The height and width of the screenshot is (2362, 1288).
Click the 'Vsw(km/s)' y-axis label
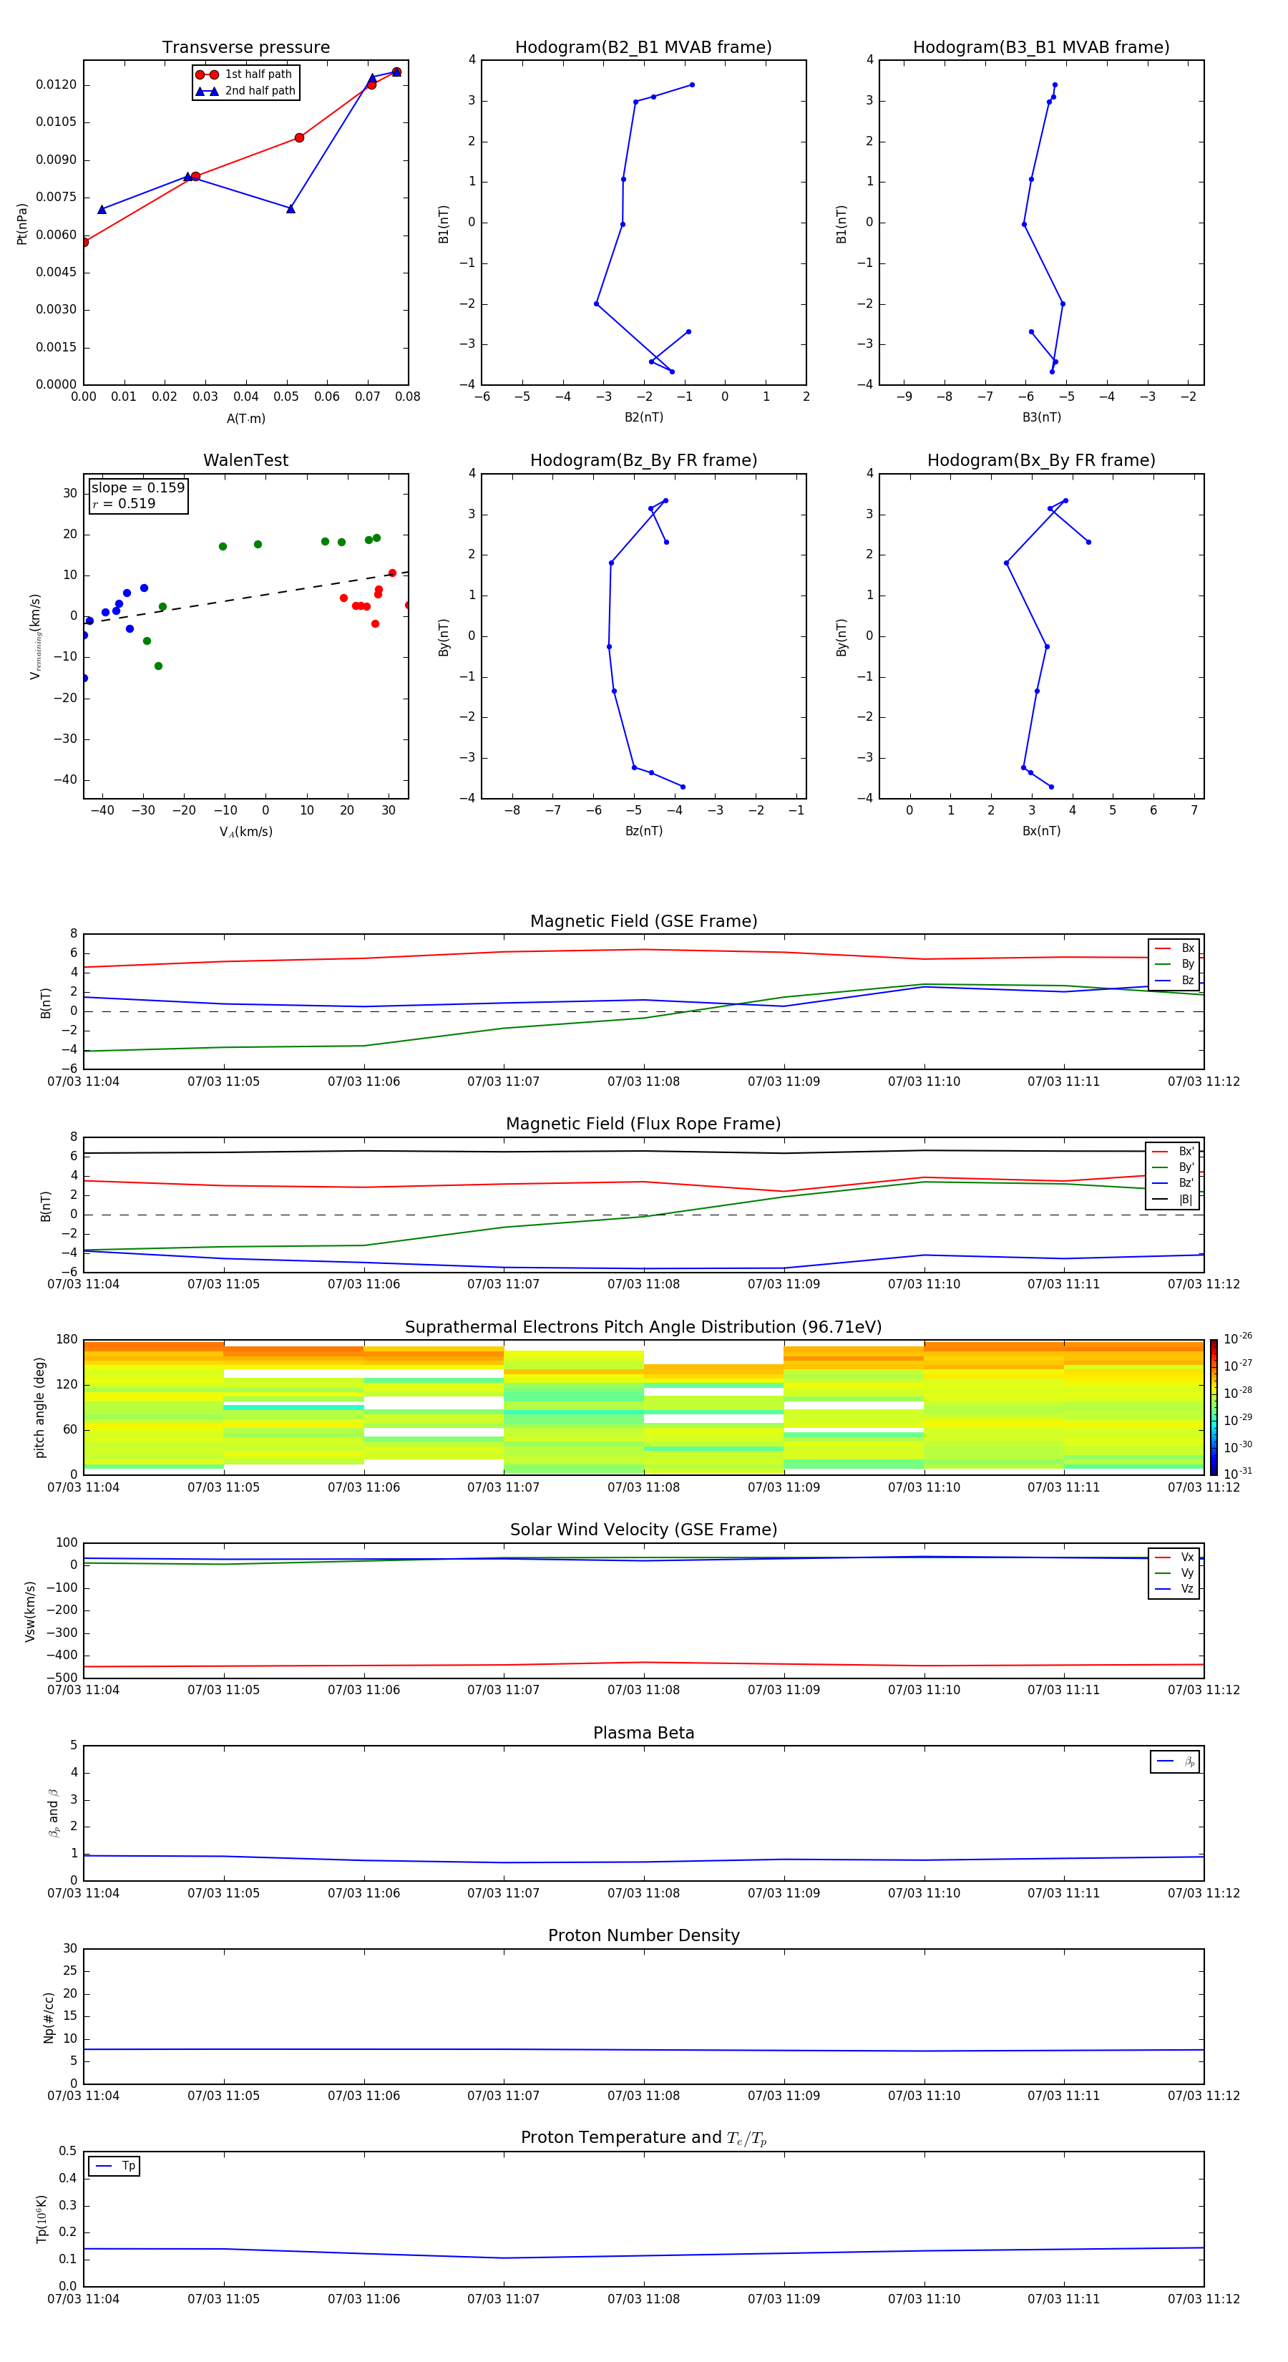(x=30, y=1611)
